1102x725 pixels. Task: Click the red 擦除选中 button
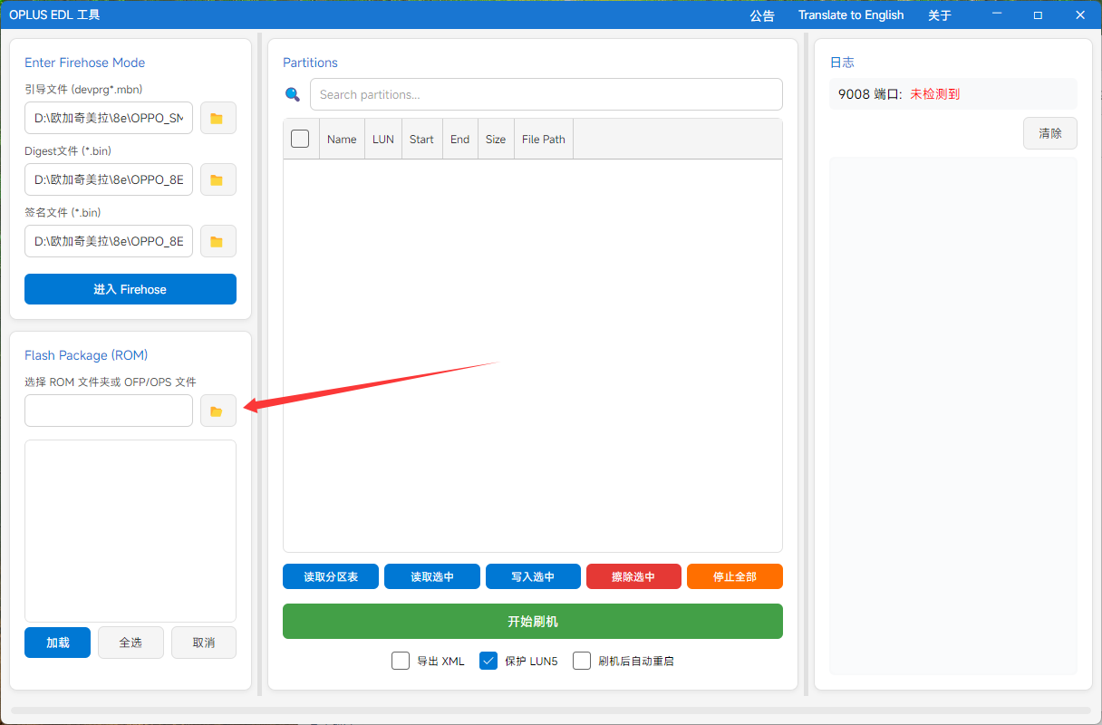(633, 576)
